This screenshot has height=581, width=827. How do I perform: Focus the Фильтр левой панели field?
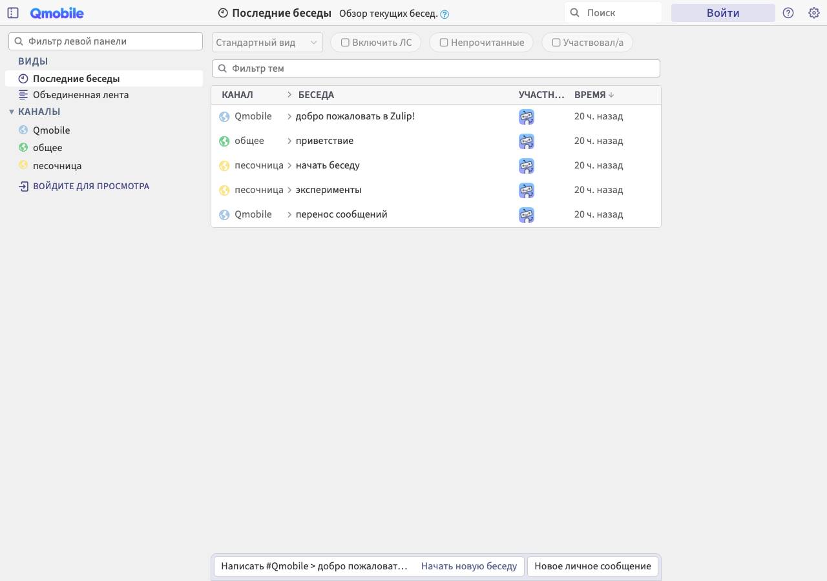click(105, 41)
